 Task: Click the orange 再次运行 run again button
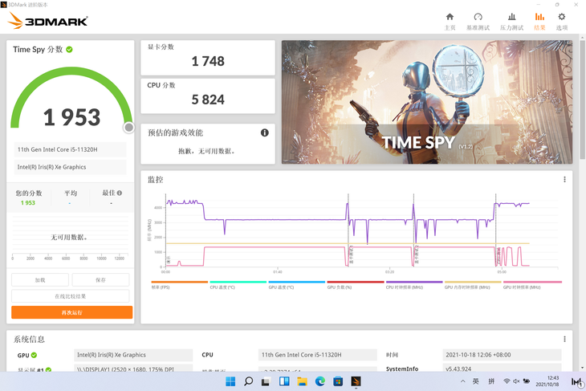pos(71,312)
